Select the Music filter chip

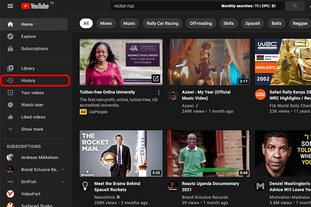point(129,23)
